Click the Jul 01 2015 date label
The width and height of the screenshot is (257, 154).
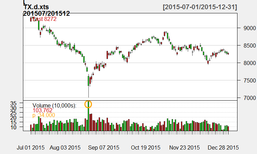click(x=31, y=148)
